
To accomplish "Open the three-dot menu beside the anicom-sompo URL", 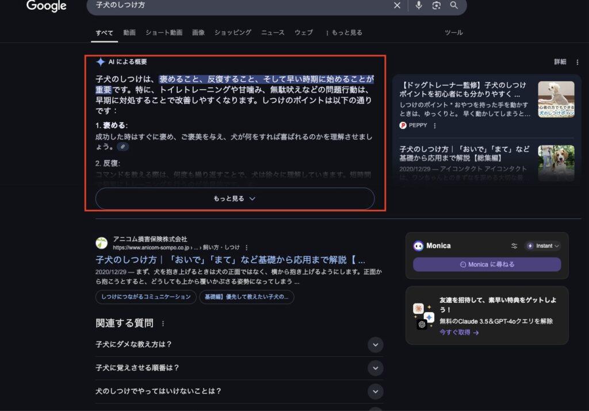I will coord(246,248).
